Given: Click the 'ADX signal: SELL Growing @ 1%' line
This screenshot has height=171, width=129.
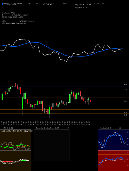Looking at the screenshot, I should 14,23.
